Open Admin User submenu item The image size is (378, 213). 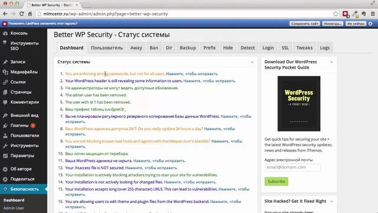[14, 208]
